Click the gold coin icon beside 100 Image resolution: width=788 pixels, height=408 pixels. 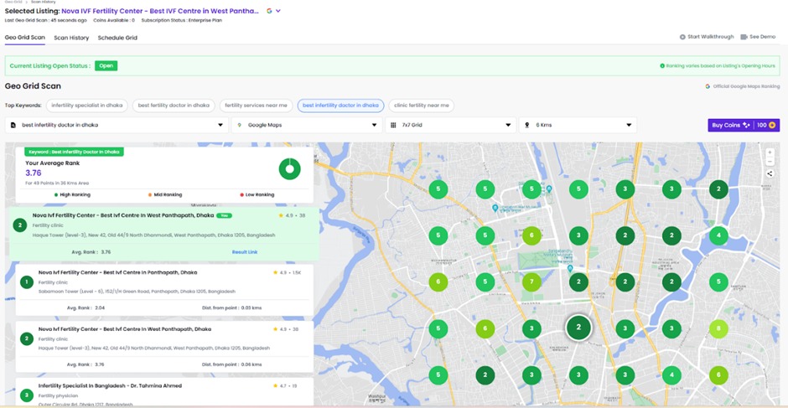pos(772,125)
